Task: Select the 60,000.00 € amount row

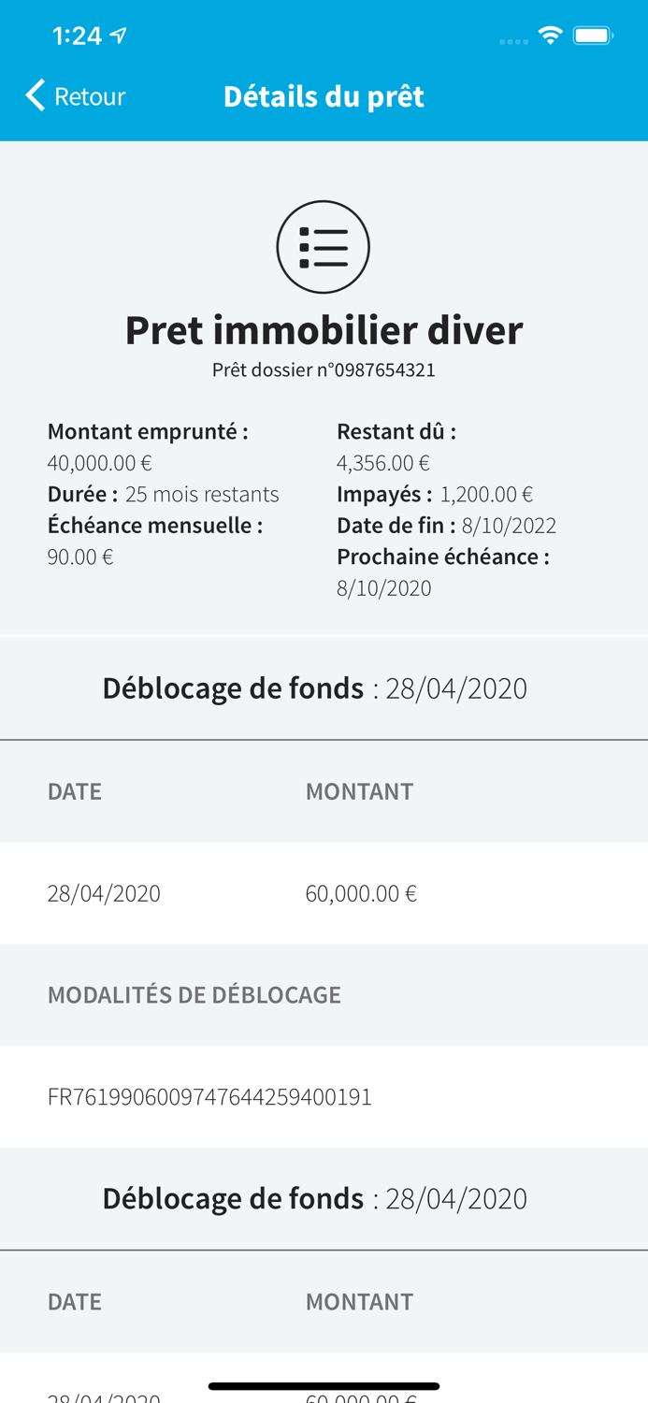Action: pos(359,892)
